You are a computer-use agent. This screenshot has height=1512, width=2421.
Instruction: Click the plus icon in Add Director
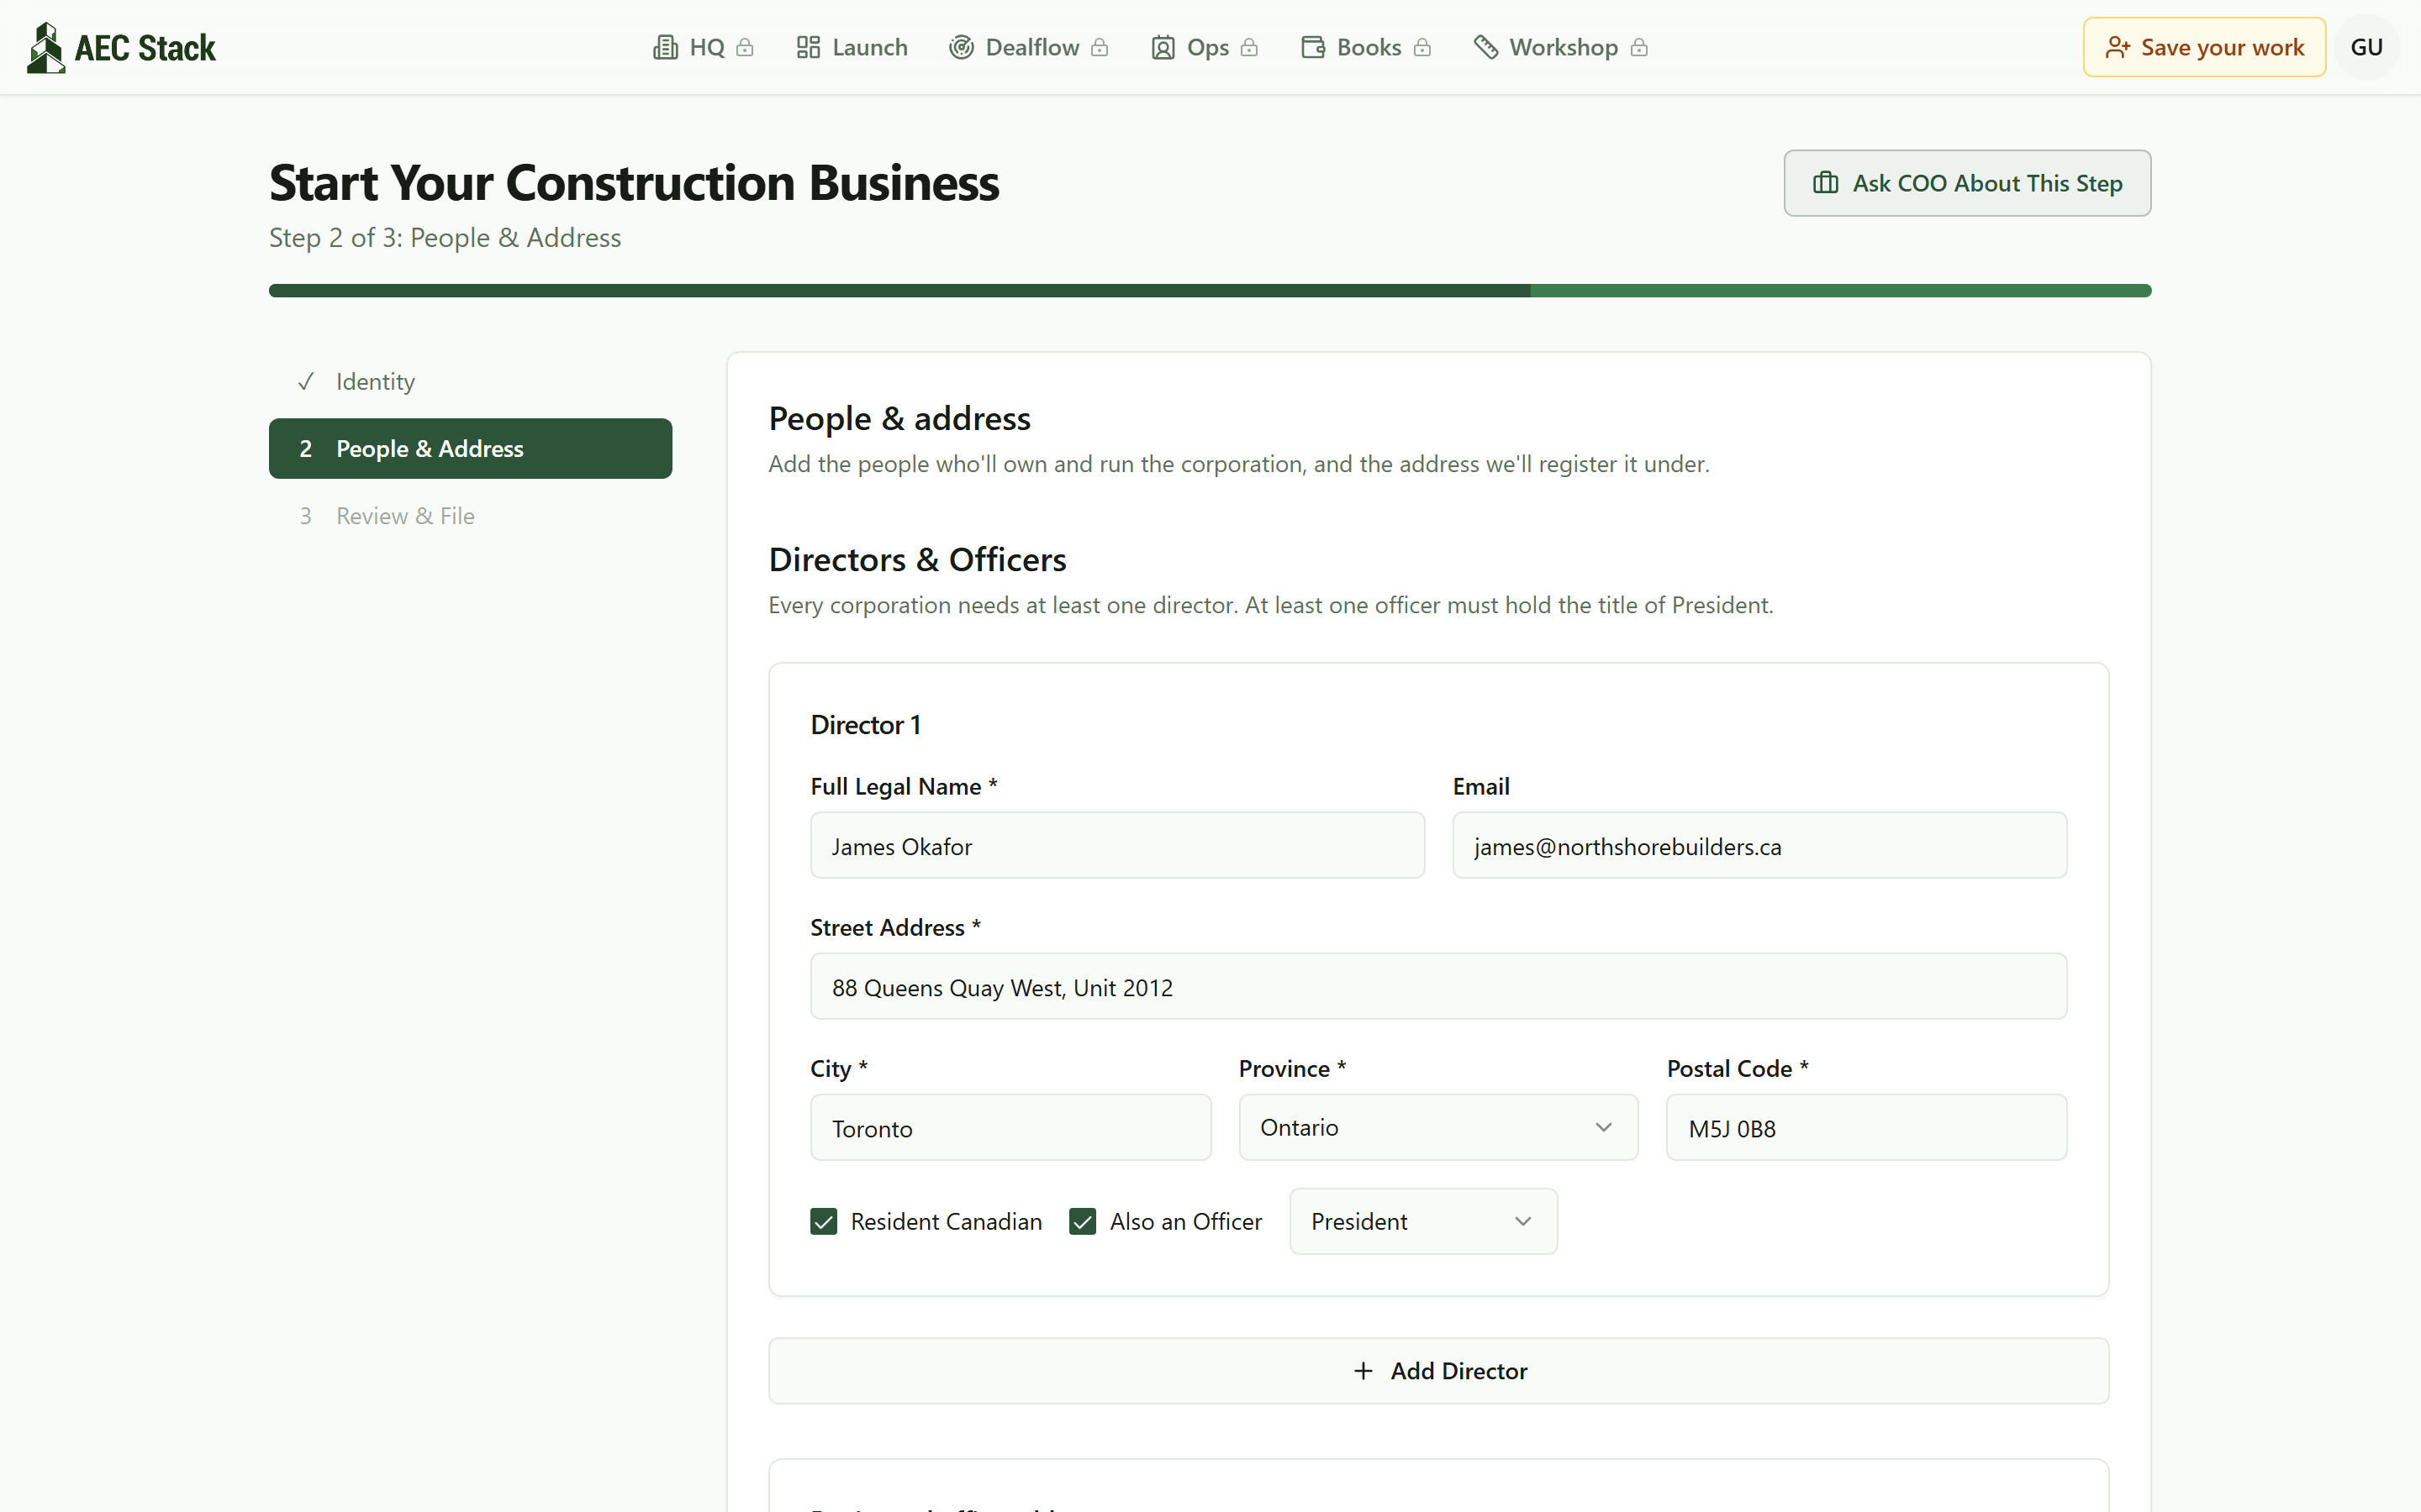[1363, 1371]
